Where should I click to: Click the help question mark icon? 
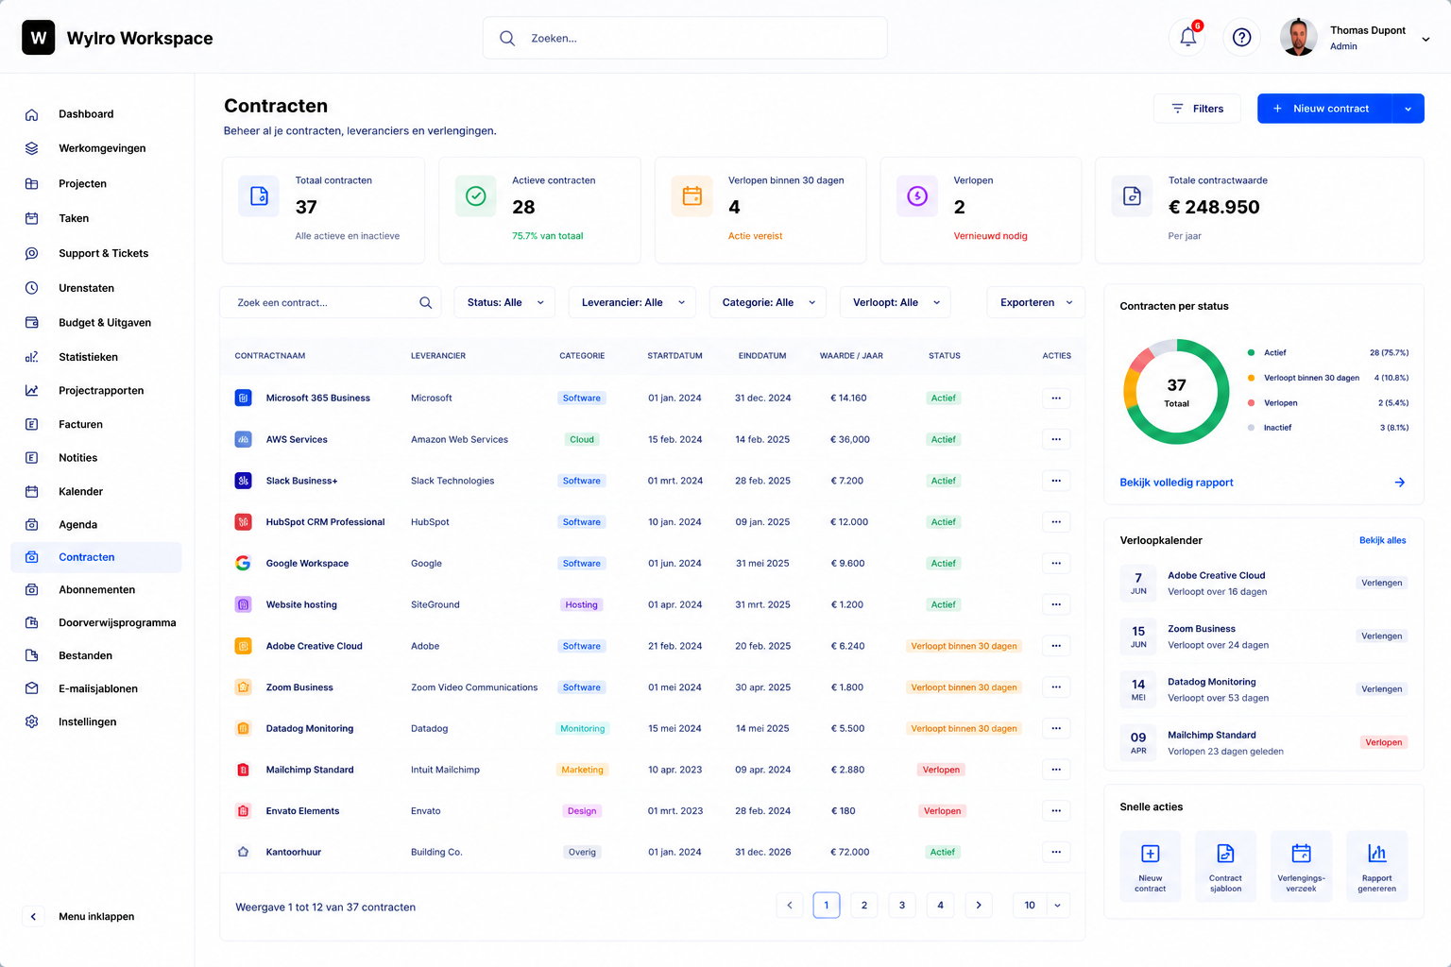point(1242,38)
